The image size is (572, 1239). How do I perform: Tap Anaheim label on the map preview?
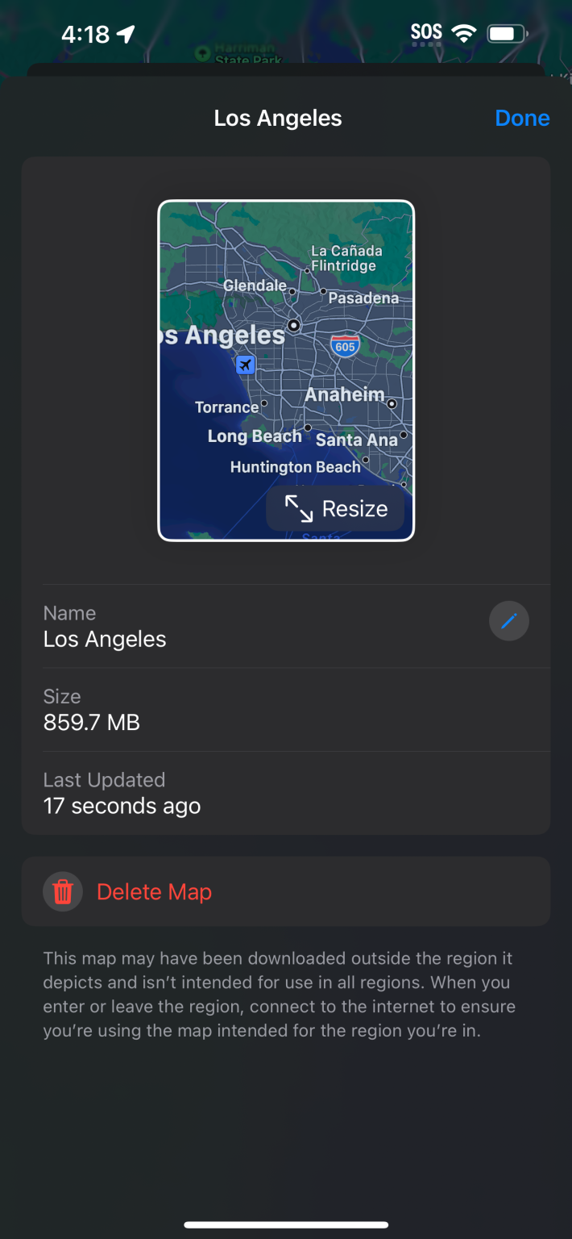345,394
